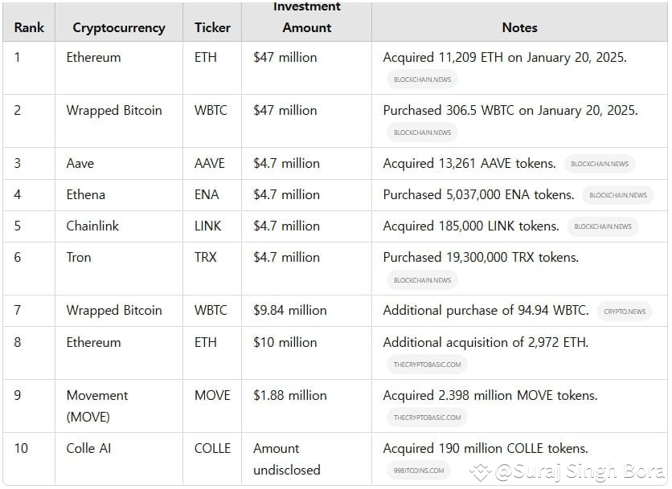Click the Ticker column header
Viewport: 672px width, 489px height.
212,27
